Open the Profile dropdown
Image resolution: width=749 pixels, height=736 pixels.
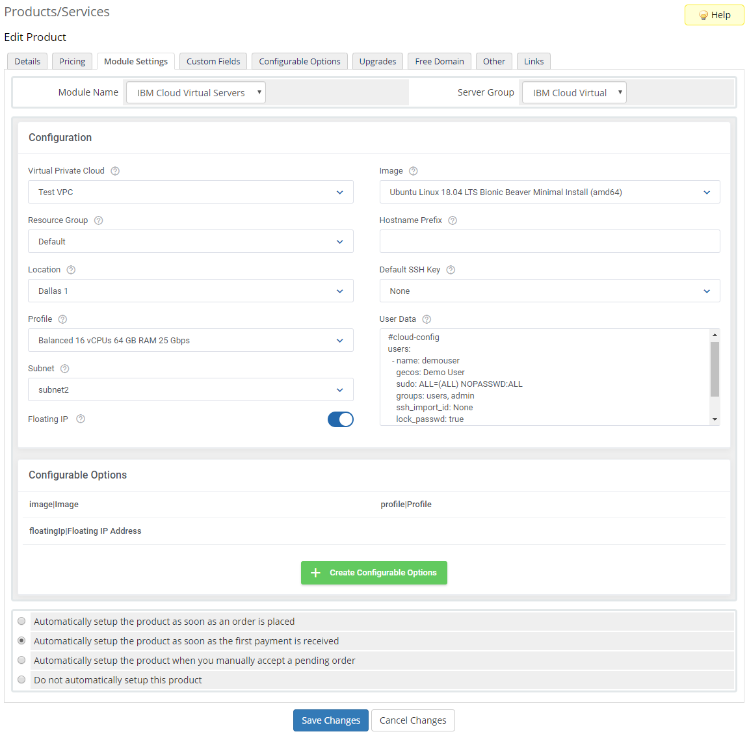tap(191, 341)
